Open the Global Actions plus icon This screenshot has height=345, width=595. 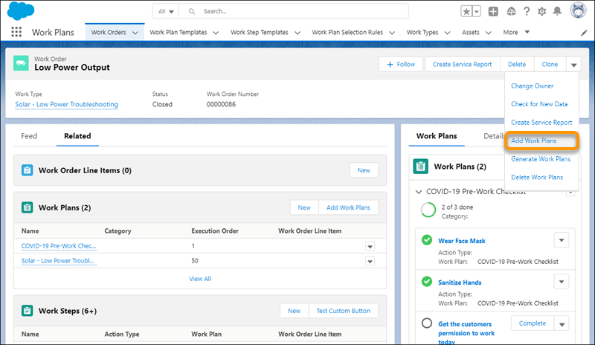493,11
